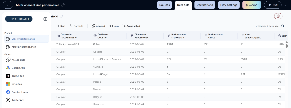Open the TikTok Ads data set
The height and width of the screenshot is (108, 291).
coord(27,76)
